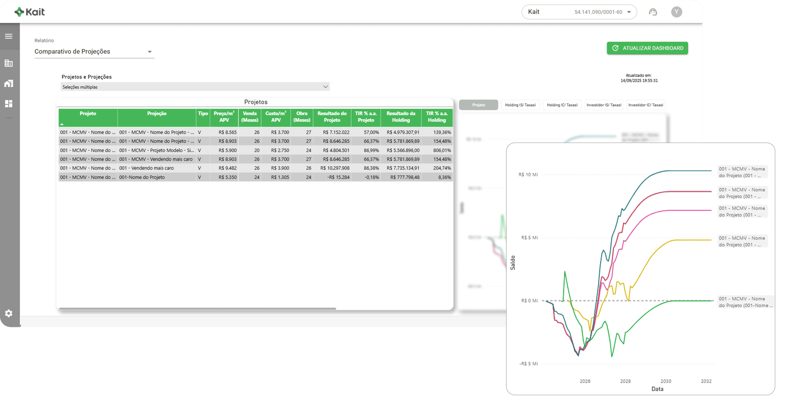Open the house projects icon in the sidebar
Image resolution: width=787 pixels, height=407 pixels.
(x=9, y=83)
